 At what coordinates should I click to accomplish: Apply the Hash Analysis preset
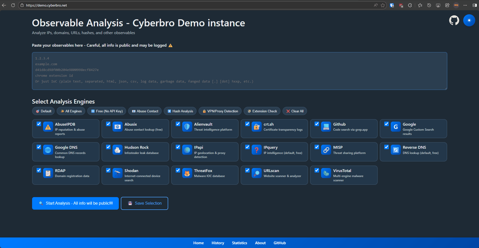[180, 111]
